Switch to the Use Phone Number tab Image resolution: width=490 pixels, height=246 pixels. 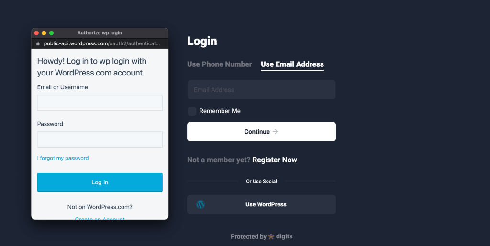(x=219, y=64)
